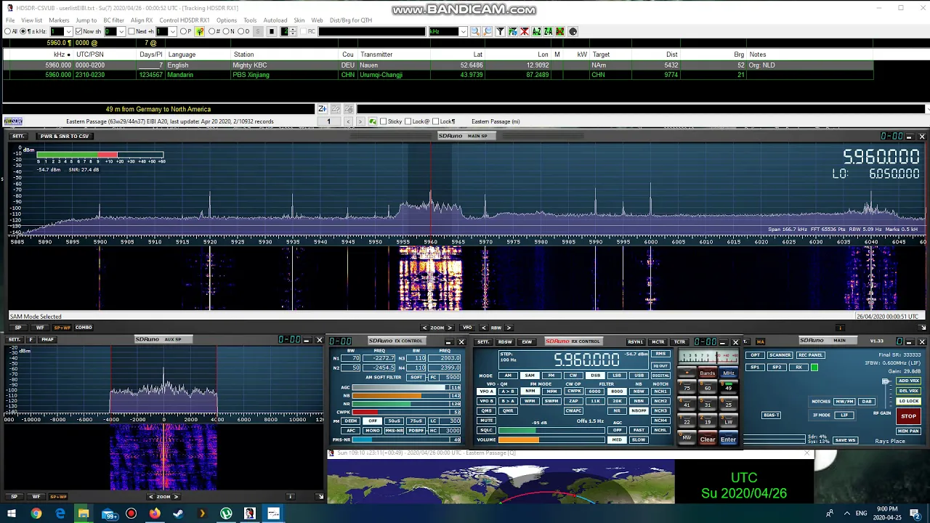930x523 pixels.
Task: Open the File menu
Action: [10, 20]
